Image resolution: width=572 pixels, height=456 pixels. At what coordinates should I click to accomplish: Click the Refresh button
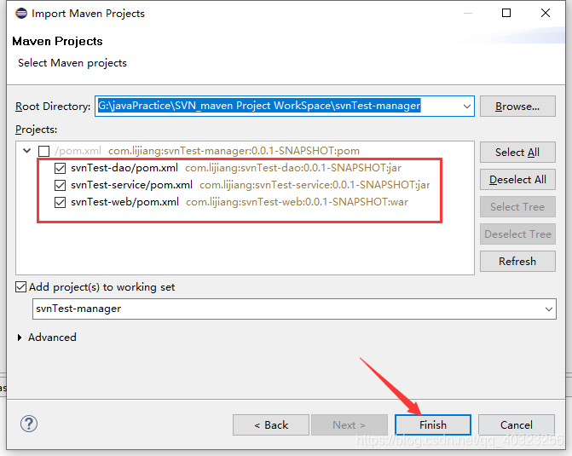[x=517, y=261]
